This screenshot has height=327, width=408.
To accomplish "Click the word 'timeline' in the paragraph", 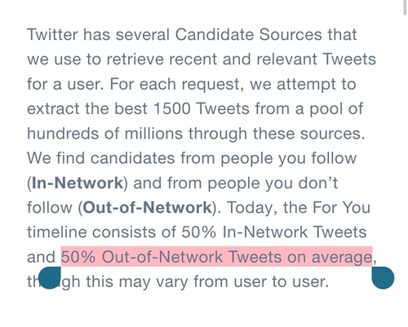I will (x=57, y=232).
